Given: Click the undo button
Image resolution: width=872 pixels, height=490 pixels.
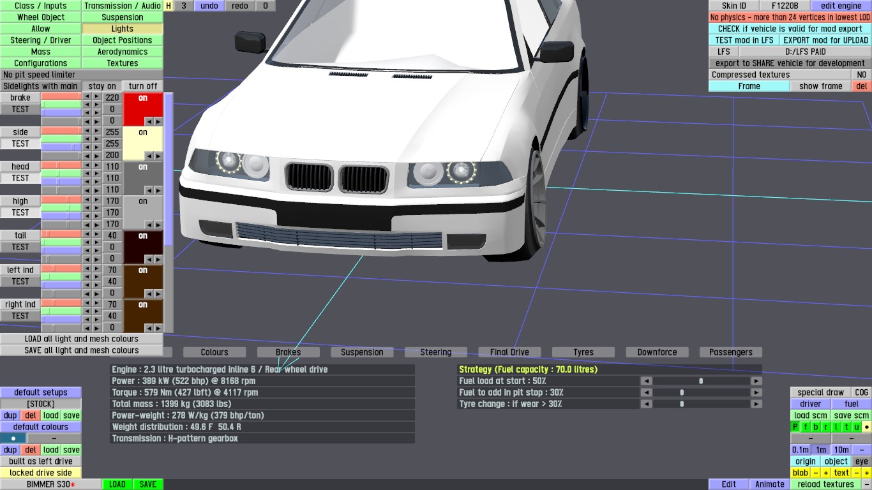Looking at the screenshot, I should click(209, 6).
